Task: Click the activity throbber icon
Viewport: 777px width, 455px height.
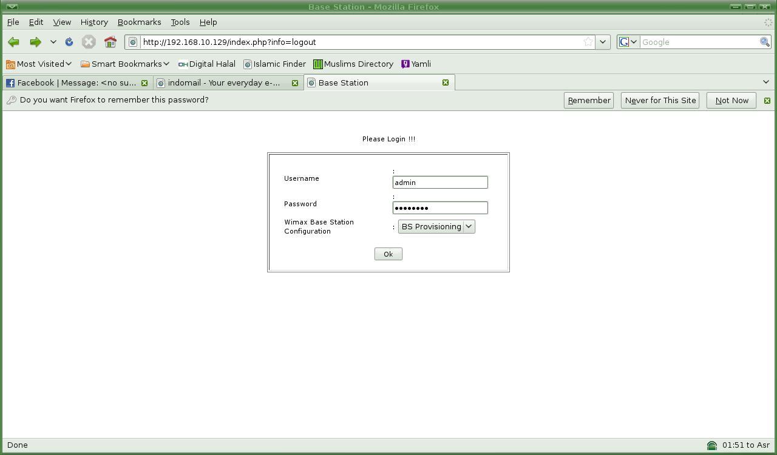Action: point(768,22)
